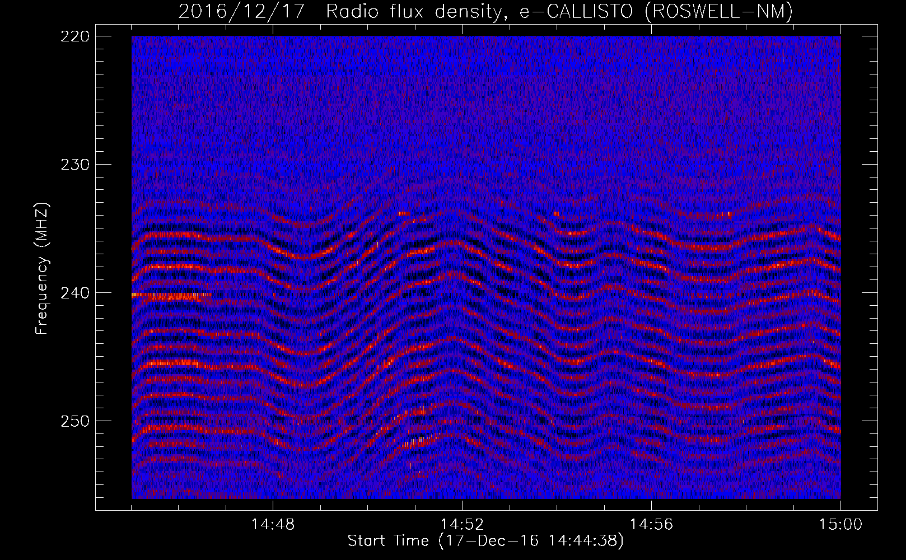The height and width of the screenshot is (560, 906).
Task: Click the 14:56 time tick label
Action: tap(651, 525)
